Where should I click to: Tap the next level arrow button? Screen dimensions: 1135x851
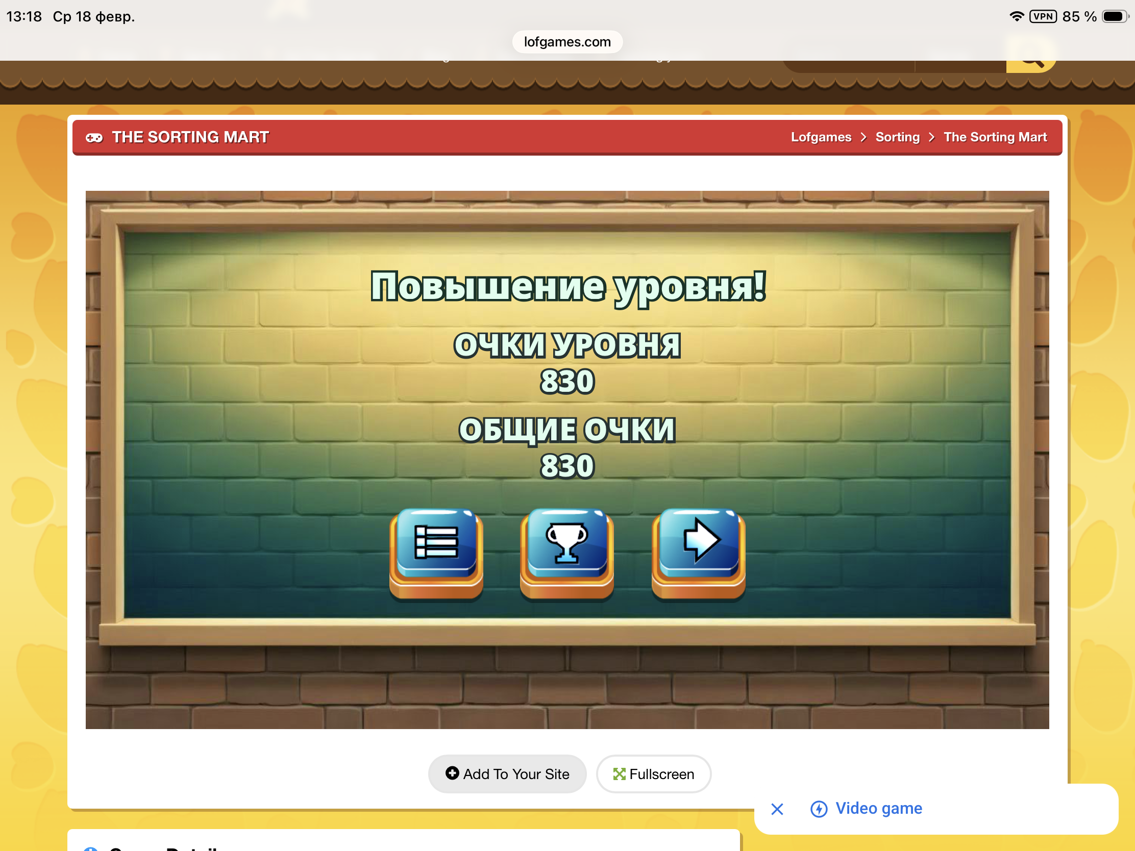pos(698,544)
